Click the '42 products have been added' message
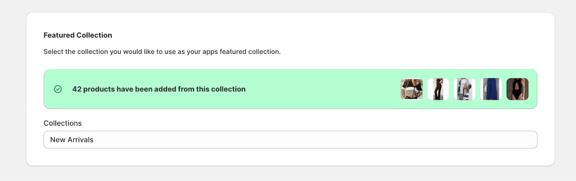The image size is (576, 181). pos(159,89)
